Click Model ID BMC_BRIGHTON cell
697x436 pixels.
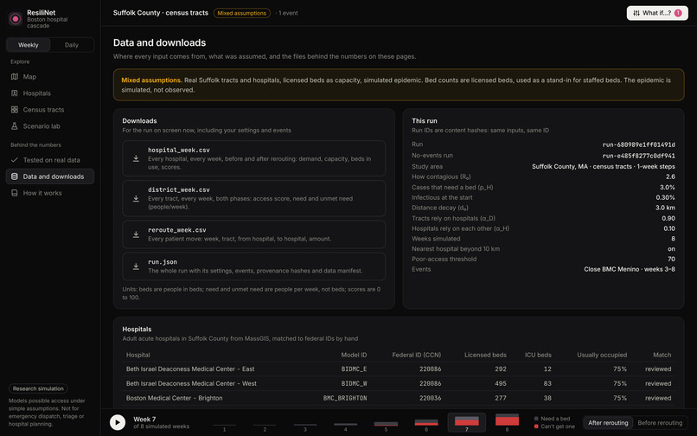(x=345, y=398)
